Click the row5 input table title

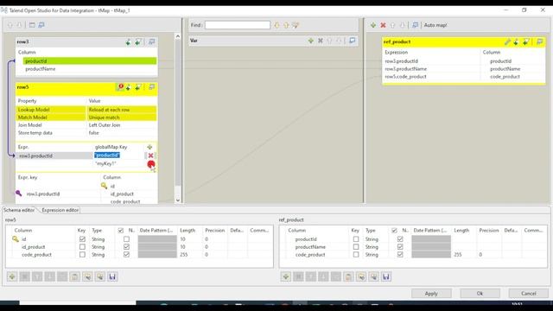click(x=23, y=87)
